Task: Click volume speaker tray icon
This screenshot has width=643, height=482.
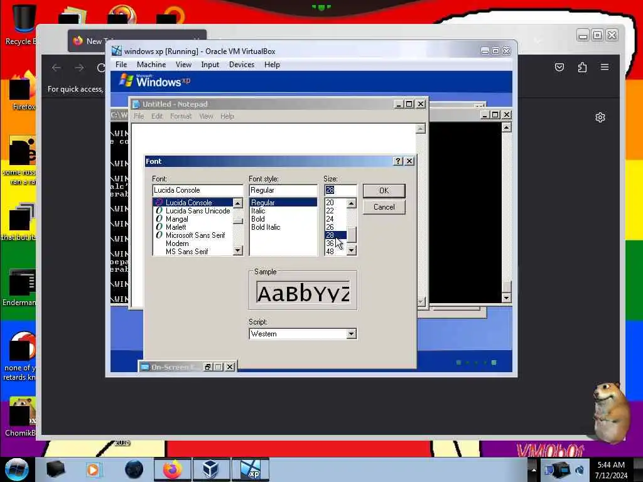Action: coord(580,469)
